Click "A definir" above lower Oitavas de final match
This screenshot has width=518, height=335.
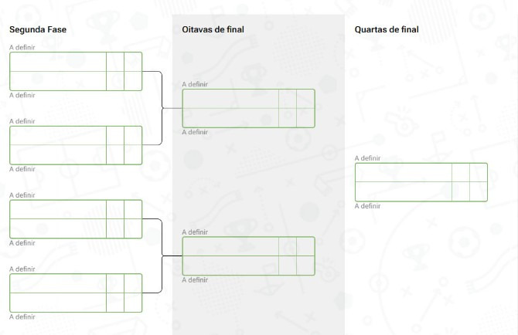195,232
